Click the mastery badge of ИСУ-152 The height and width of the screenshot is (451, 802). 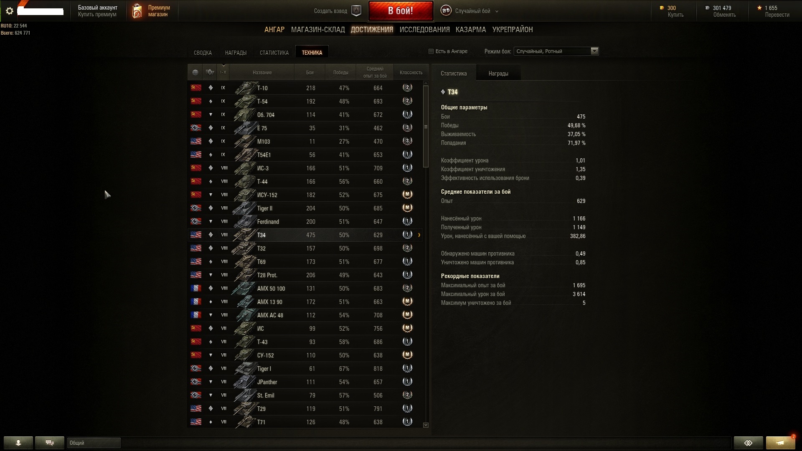click(x=407, y=195)
